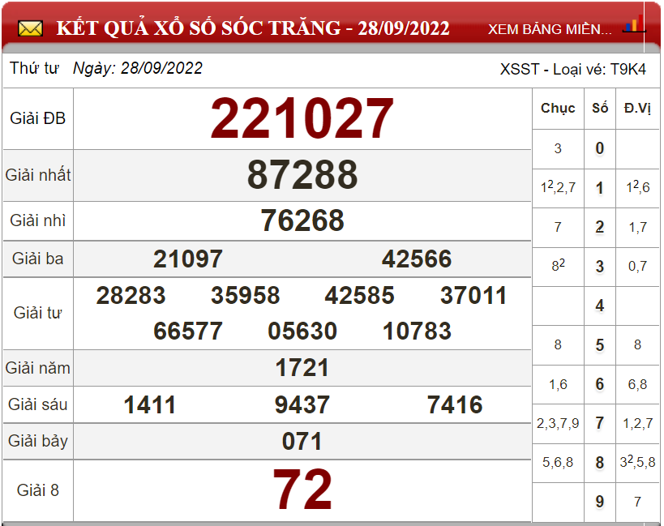Open the XEM BẢNG MIỀN link
Image resolution: width=664 pixels, height=526 pixels.
[550, 29]
